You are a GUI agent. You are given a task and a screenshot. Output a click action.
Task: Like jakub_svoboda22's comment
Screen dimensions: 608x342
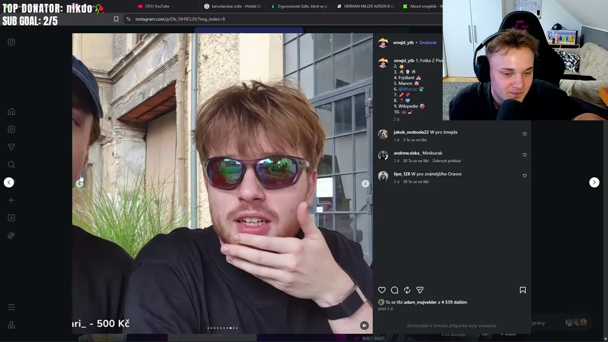pos(525,134)
